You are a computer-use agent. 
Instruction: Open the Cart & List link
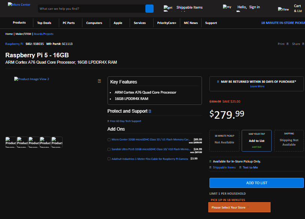[x=298, y=8]
